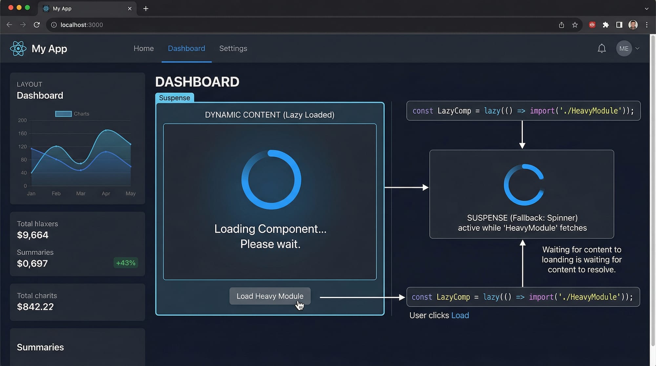Click the browser reload button

pos(37,25)
